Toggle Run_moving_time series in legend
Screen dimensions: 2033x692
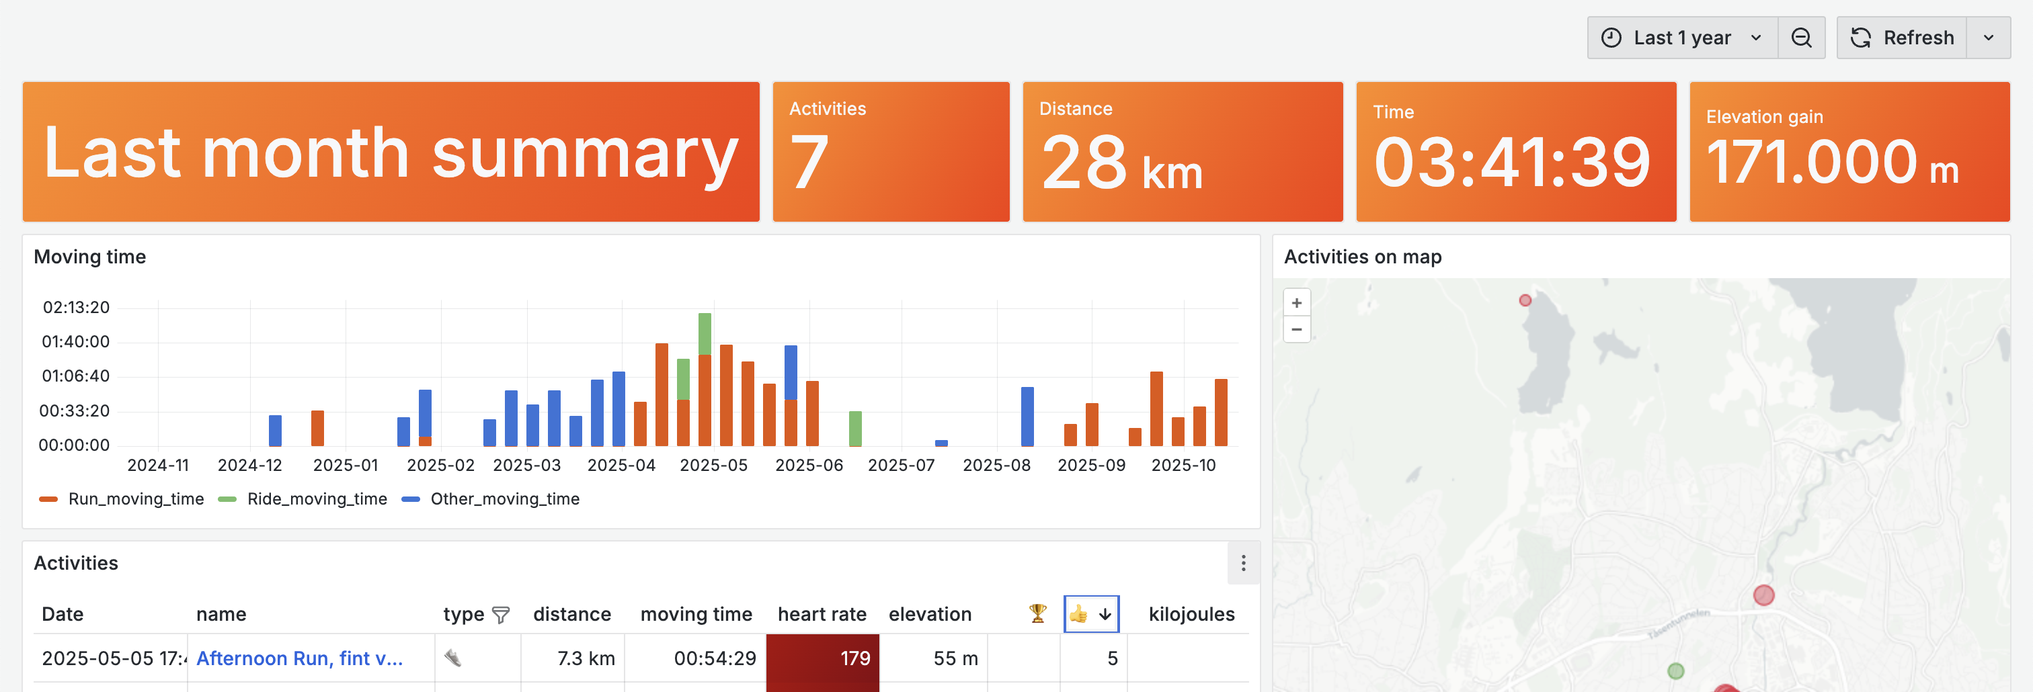[x=136, y=499]
